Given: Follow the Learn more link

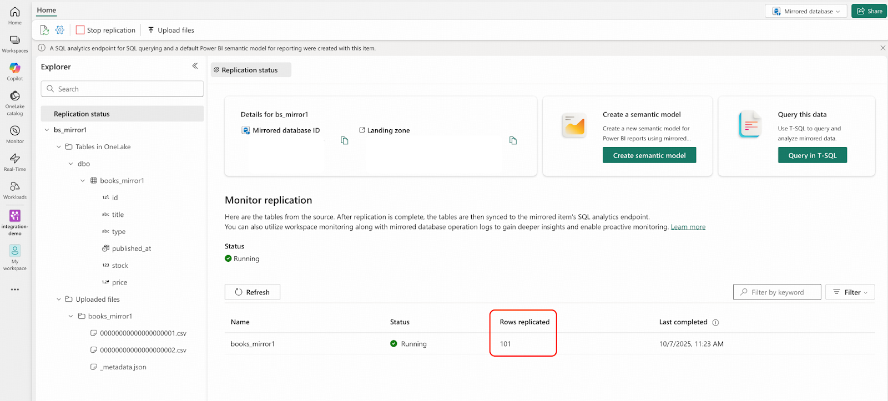Looking at the screenshot, I should [x=688, y=227].
